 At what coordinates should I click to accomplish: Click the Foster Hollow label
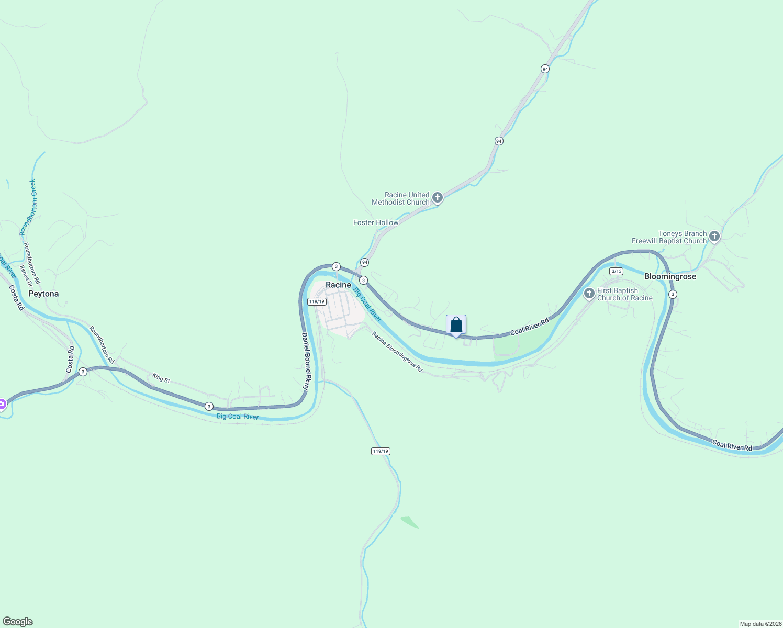(x=376, y=222)
